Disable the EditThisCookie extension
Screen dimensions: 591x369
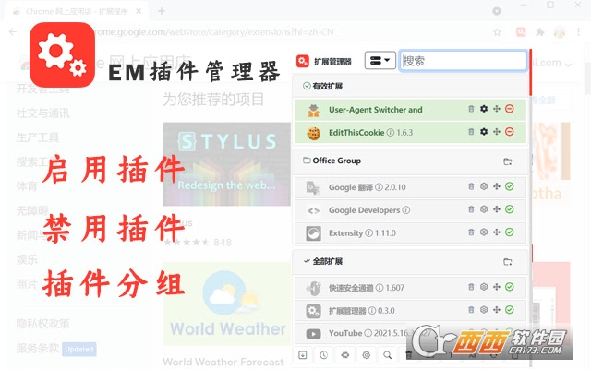pyautogui.click(x=510, y=133)
